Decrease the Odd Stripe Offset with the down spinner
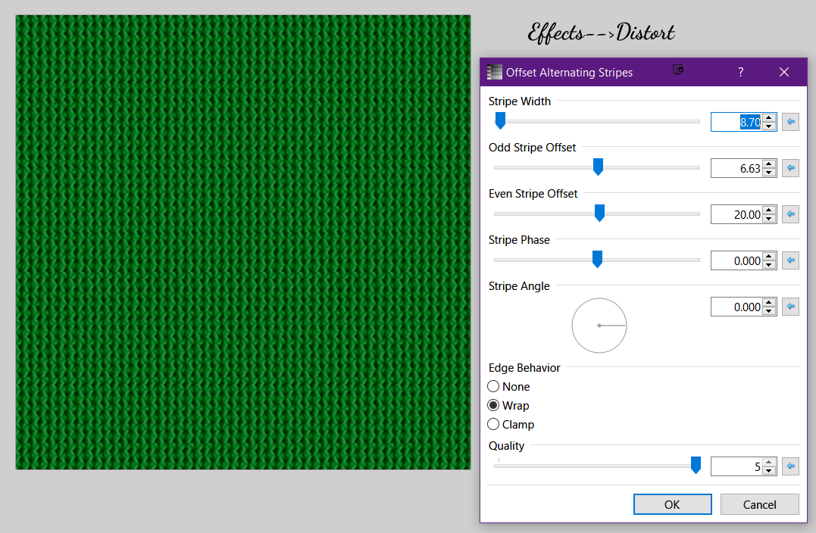The image size is (816, 533). [769, 172]
